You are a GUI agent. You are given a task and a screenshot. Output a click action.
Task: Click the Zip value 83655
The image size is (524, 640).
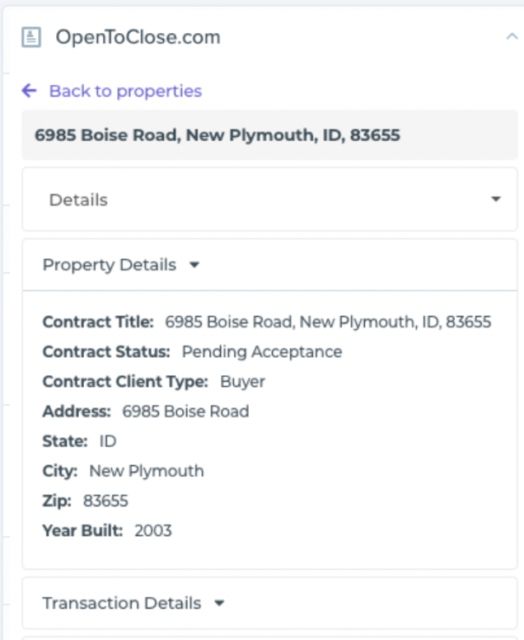(105, 501)
